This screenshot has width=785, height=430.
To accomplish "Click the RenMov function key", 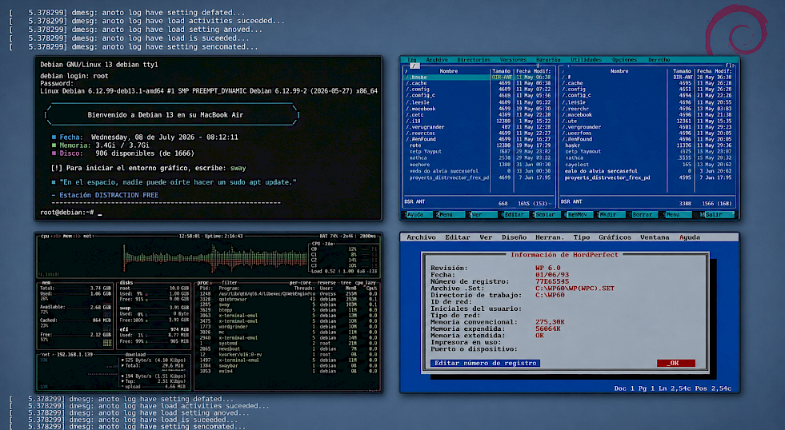I will pos(577,214).
